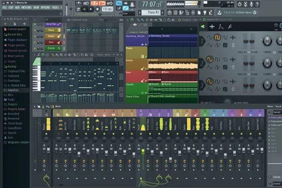Open the plugin picker plug icon
Viewport: 282px width, 188px height.
tap(205, 12)
